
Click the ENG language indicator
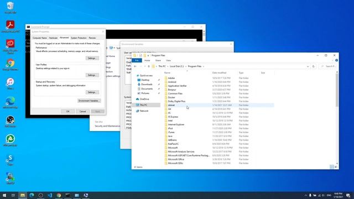click(x=329, y=195)
